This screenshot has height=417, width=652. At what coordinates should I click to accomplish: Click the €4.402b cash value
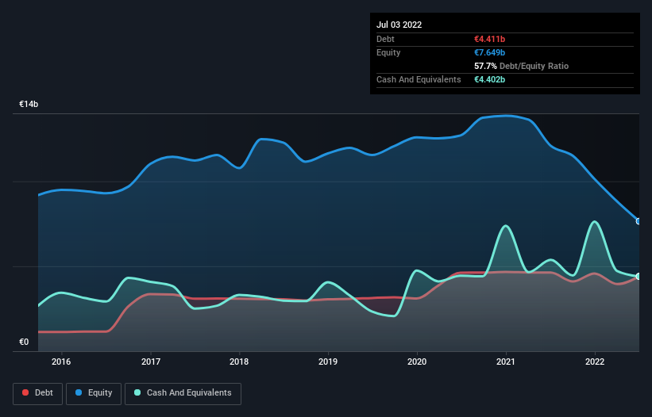pos(489,79)
